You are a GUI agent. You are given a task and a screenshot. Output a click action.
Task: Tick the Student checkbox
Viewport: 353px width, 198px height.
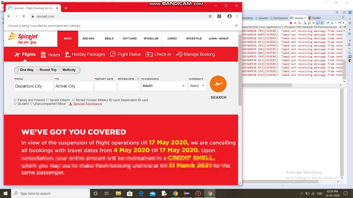[x=15, y=104]
